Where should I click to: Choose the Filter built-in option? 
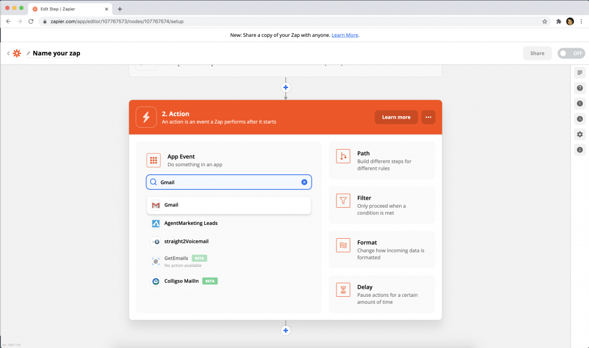tap(382, 205)
